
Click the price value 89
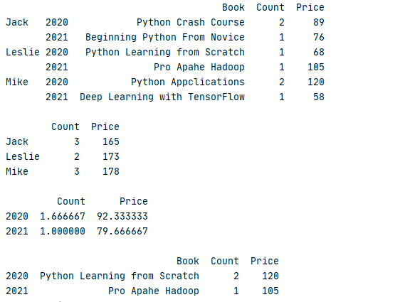point(318,22)
